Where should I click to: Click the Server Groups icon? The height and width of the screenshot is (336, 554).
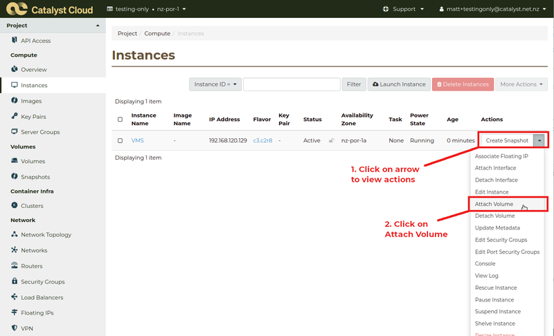coord(14,131)
